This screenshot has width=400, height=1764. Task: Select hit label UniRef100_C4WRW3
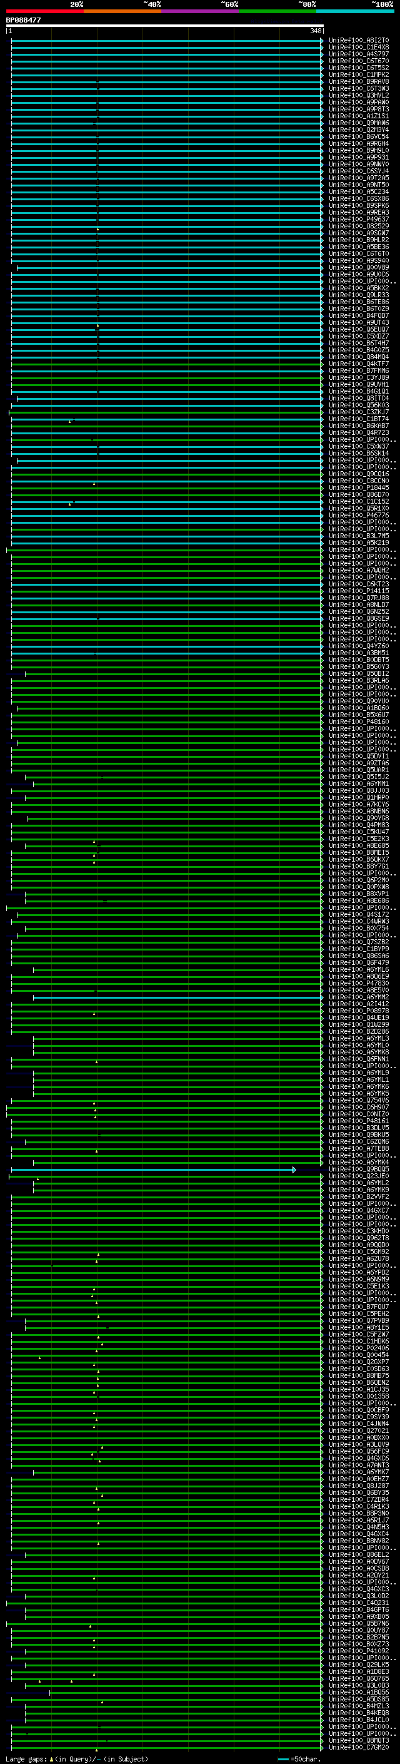tap(359, 921)
